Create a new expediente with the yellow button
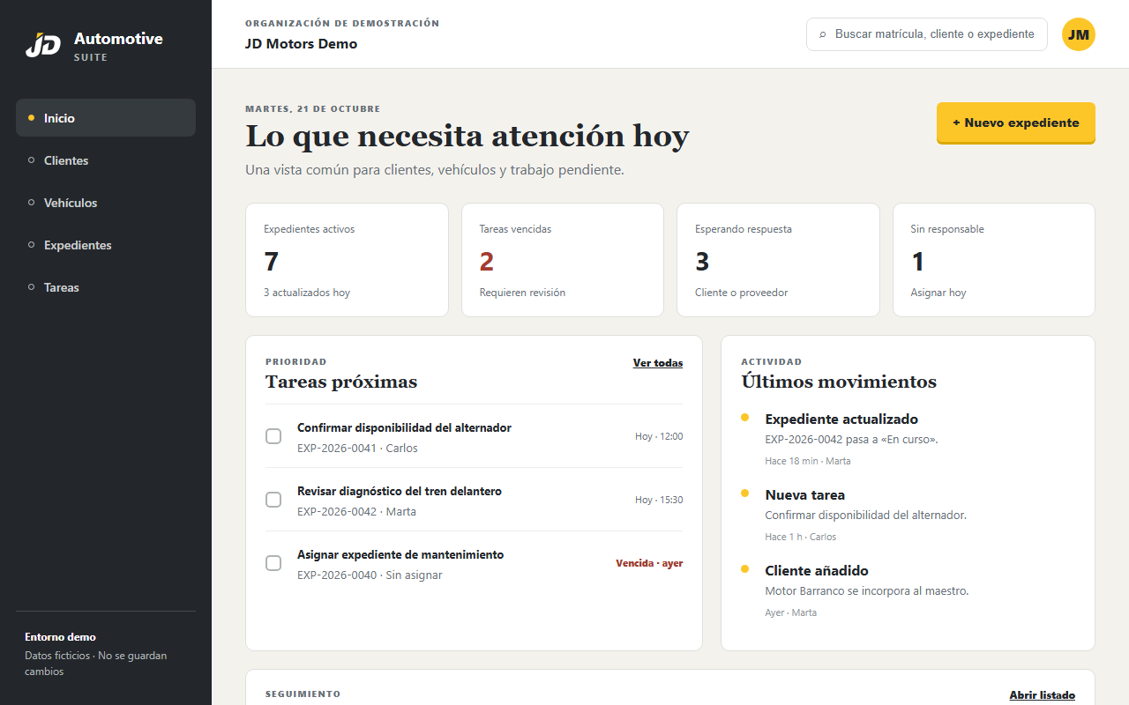 [x=1015, y=122]
